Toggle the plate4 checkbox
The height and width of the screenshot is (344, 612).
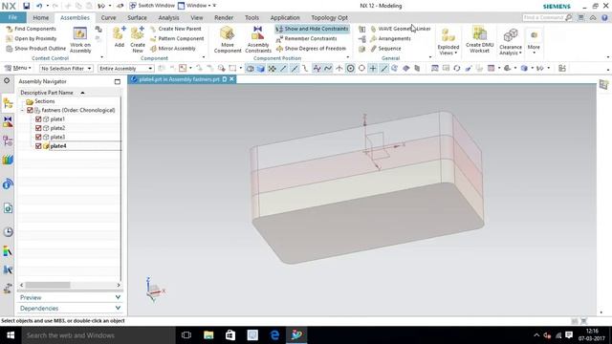38,146
